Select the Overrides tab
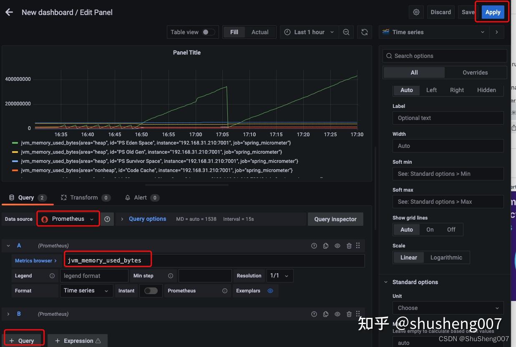This screenshot has height=347, width=516. (x=476, y=72)
